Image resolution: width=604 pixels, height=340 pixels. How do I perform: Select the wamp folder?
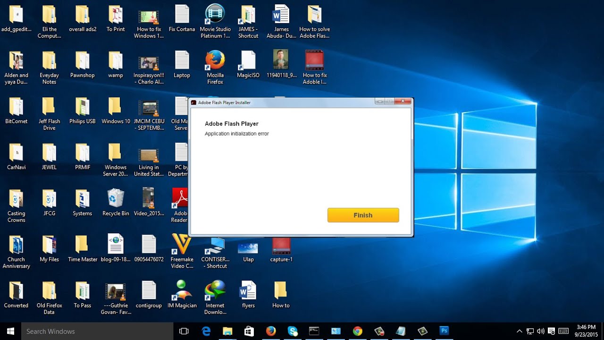click(116, 64)
